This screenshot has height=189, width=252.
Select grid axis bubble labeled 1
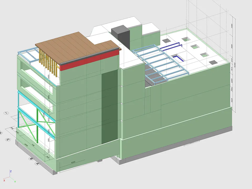[x=6, y=113]
